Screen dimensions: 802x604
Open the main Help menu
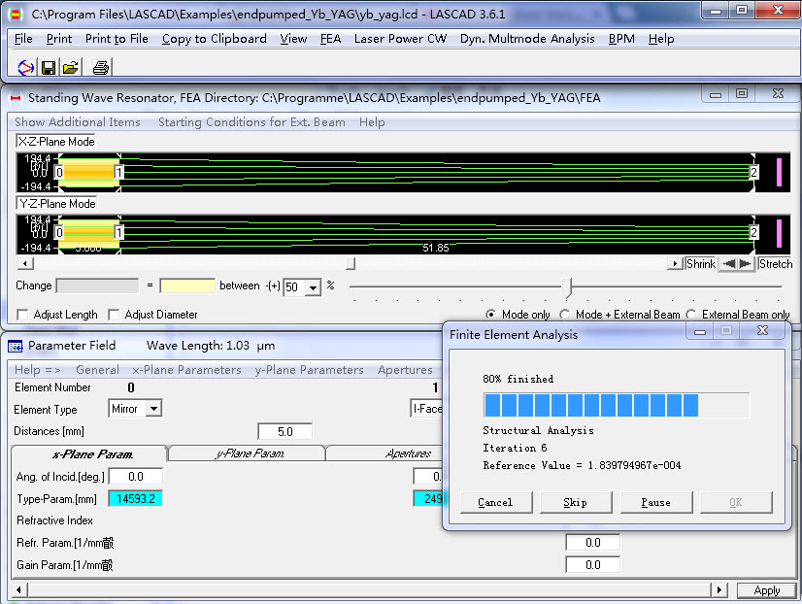click(661, 39)
